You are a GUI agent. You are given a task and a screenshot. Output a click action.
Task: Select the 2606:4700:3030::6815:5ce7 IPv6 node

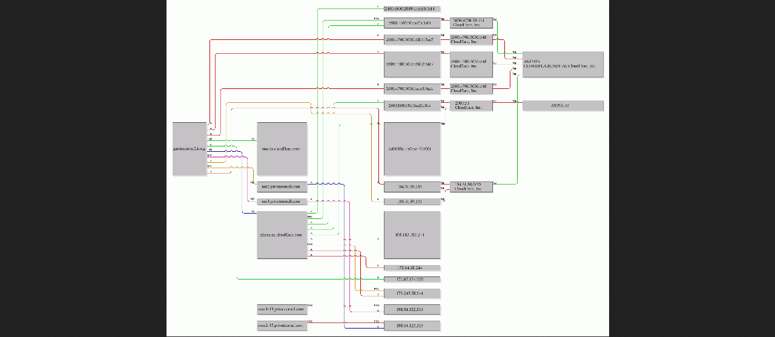tap(412, 39)
